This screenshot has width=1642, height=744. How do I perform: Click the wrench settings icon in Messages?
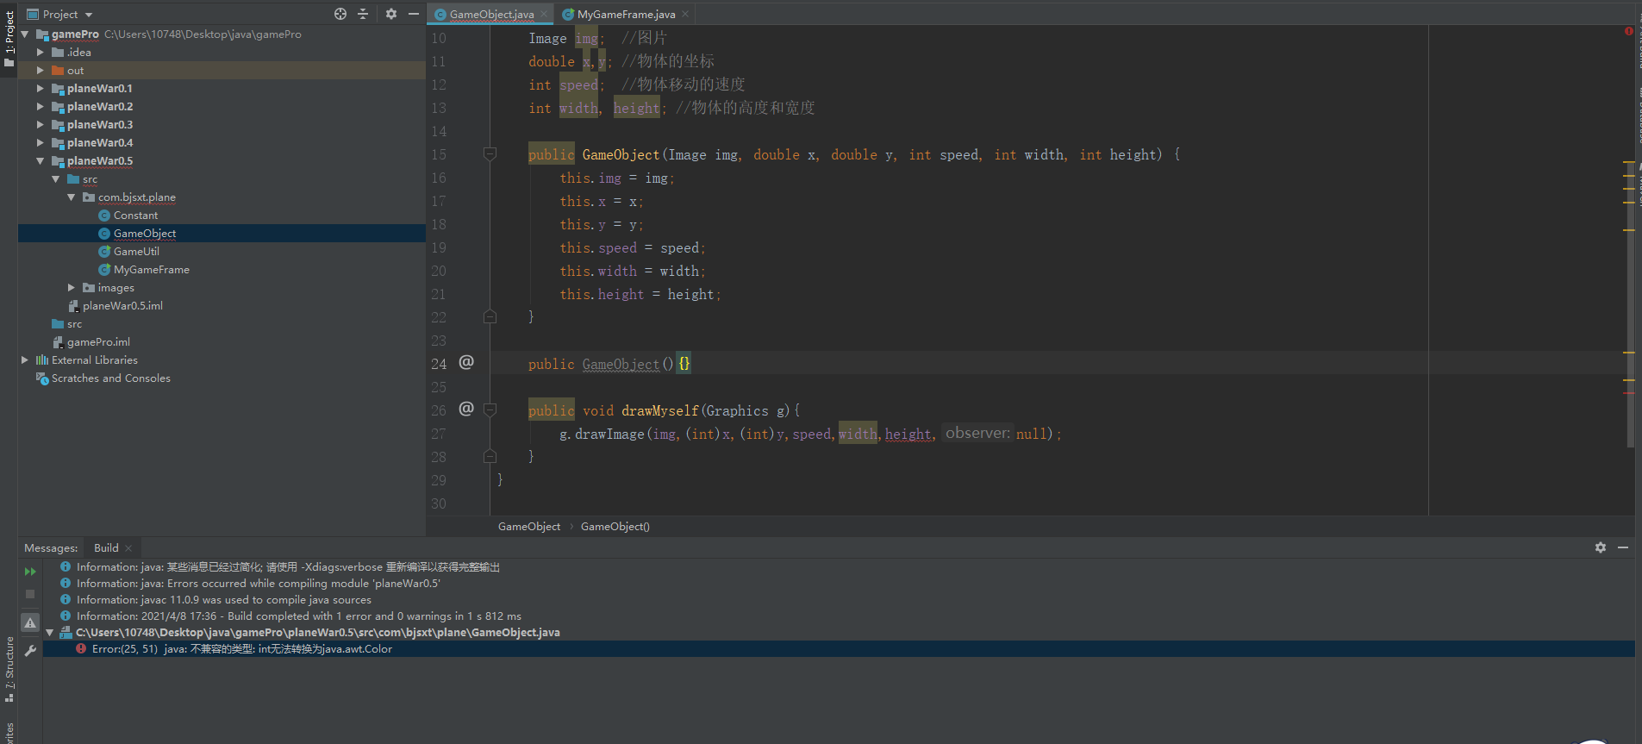(x=30, y=651)
